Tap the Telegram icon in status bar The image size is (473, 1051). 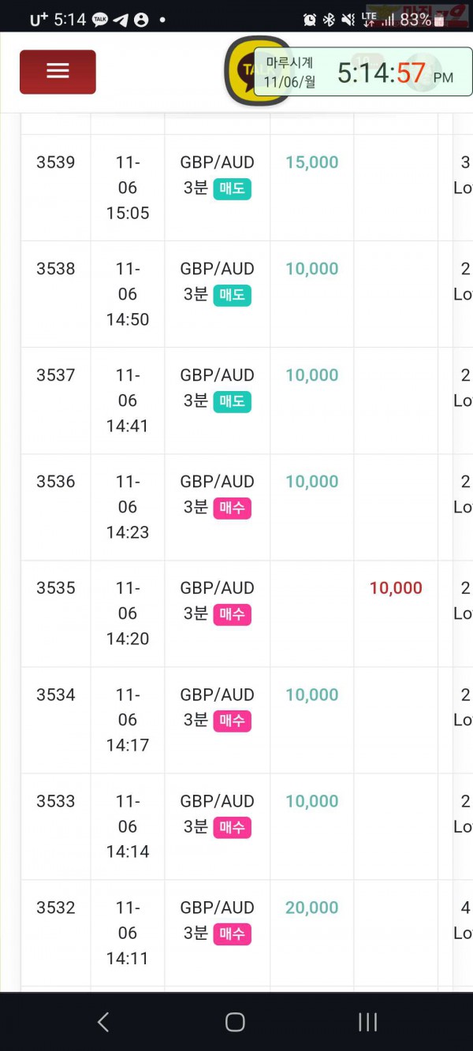coord(121,20)
